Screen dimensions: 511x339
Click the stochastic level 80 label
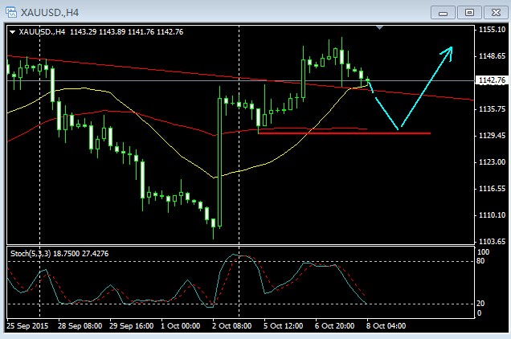[x=480, y=261]
